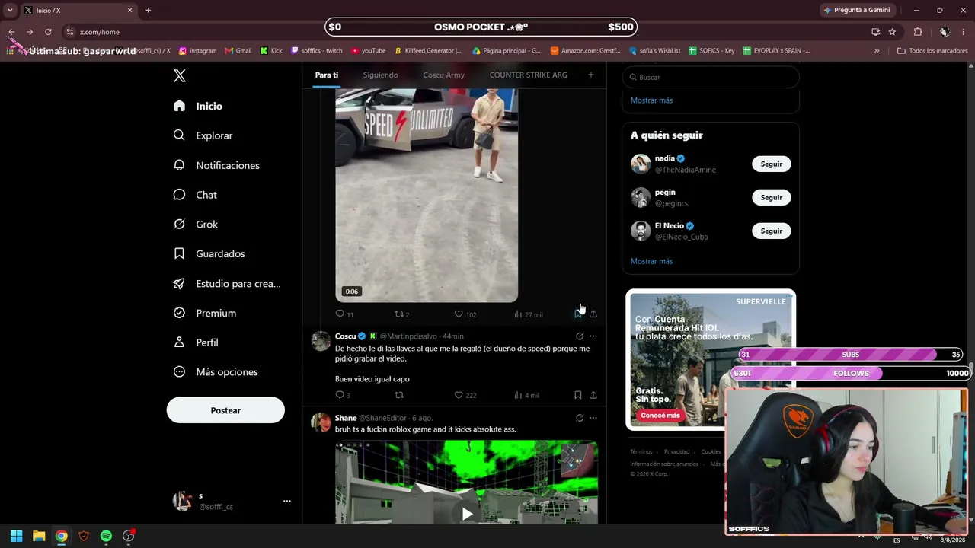Open Explorar from the sidebar
Viewport: 975px width, 548px height.
(203, 135)
